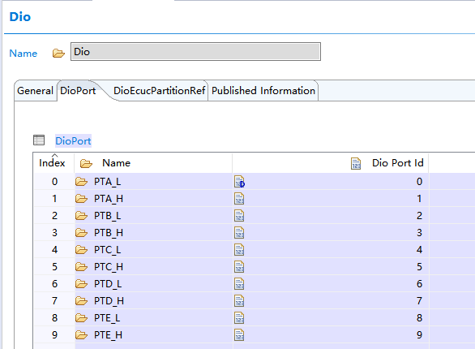This screenshot has width=475, height=349.
Task: Click Dio Port Id value 2 for PTB_L
Action: pyautogui.click(x=419, y=215)
